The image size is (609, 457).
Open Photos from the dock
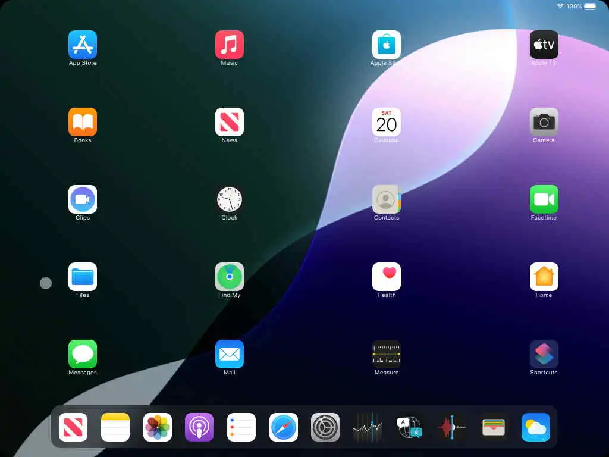(x=157, y=427)
